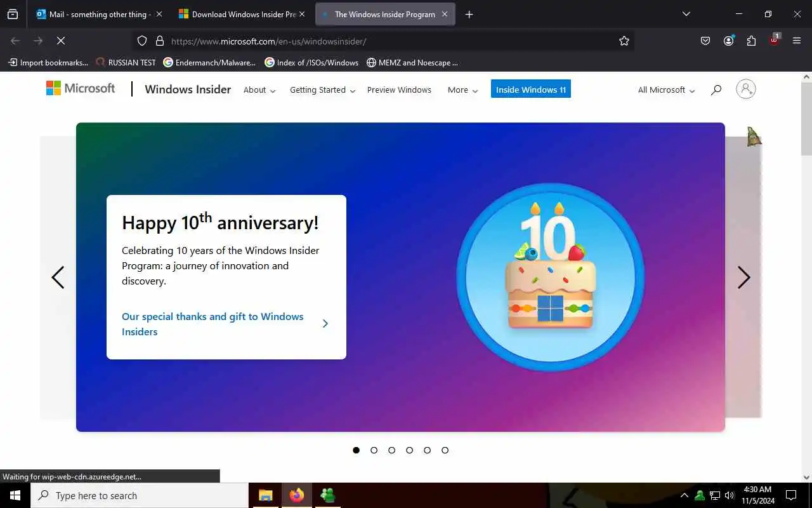Go to Windows Insider home link

point(188,90)
